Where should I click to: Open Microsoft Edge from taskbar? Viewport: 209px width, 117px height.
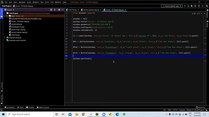point(117,114)
